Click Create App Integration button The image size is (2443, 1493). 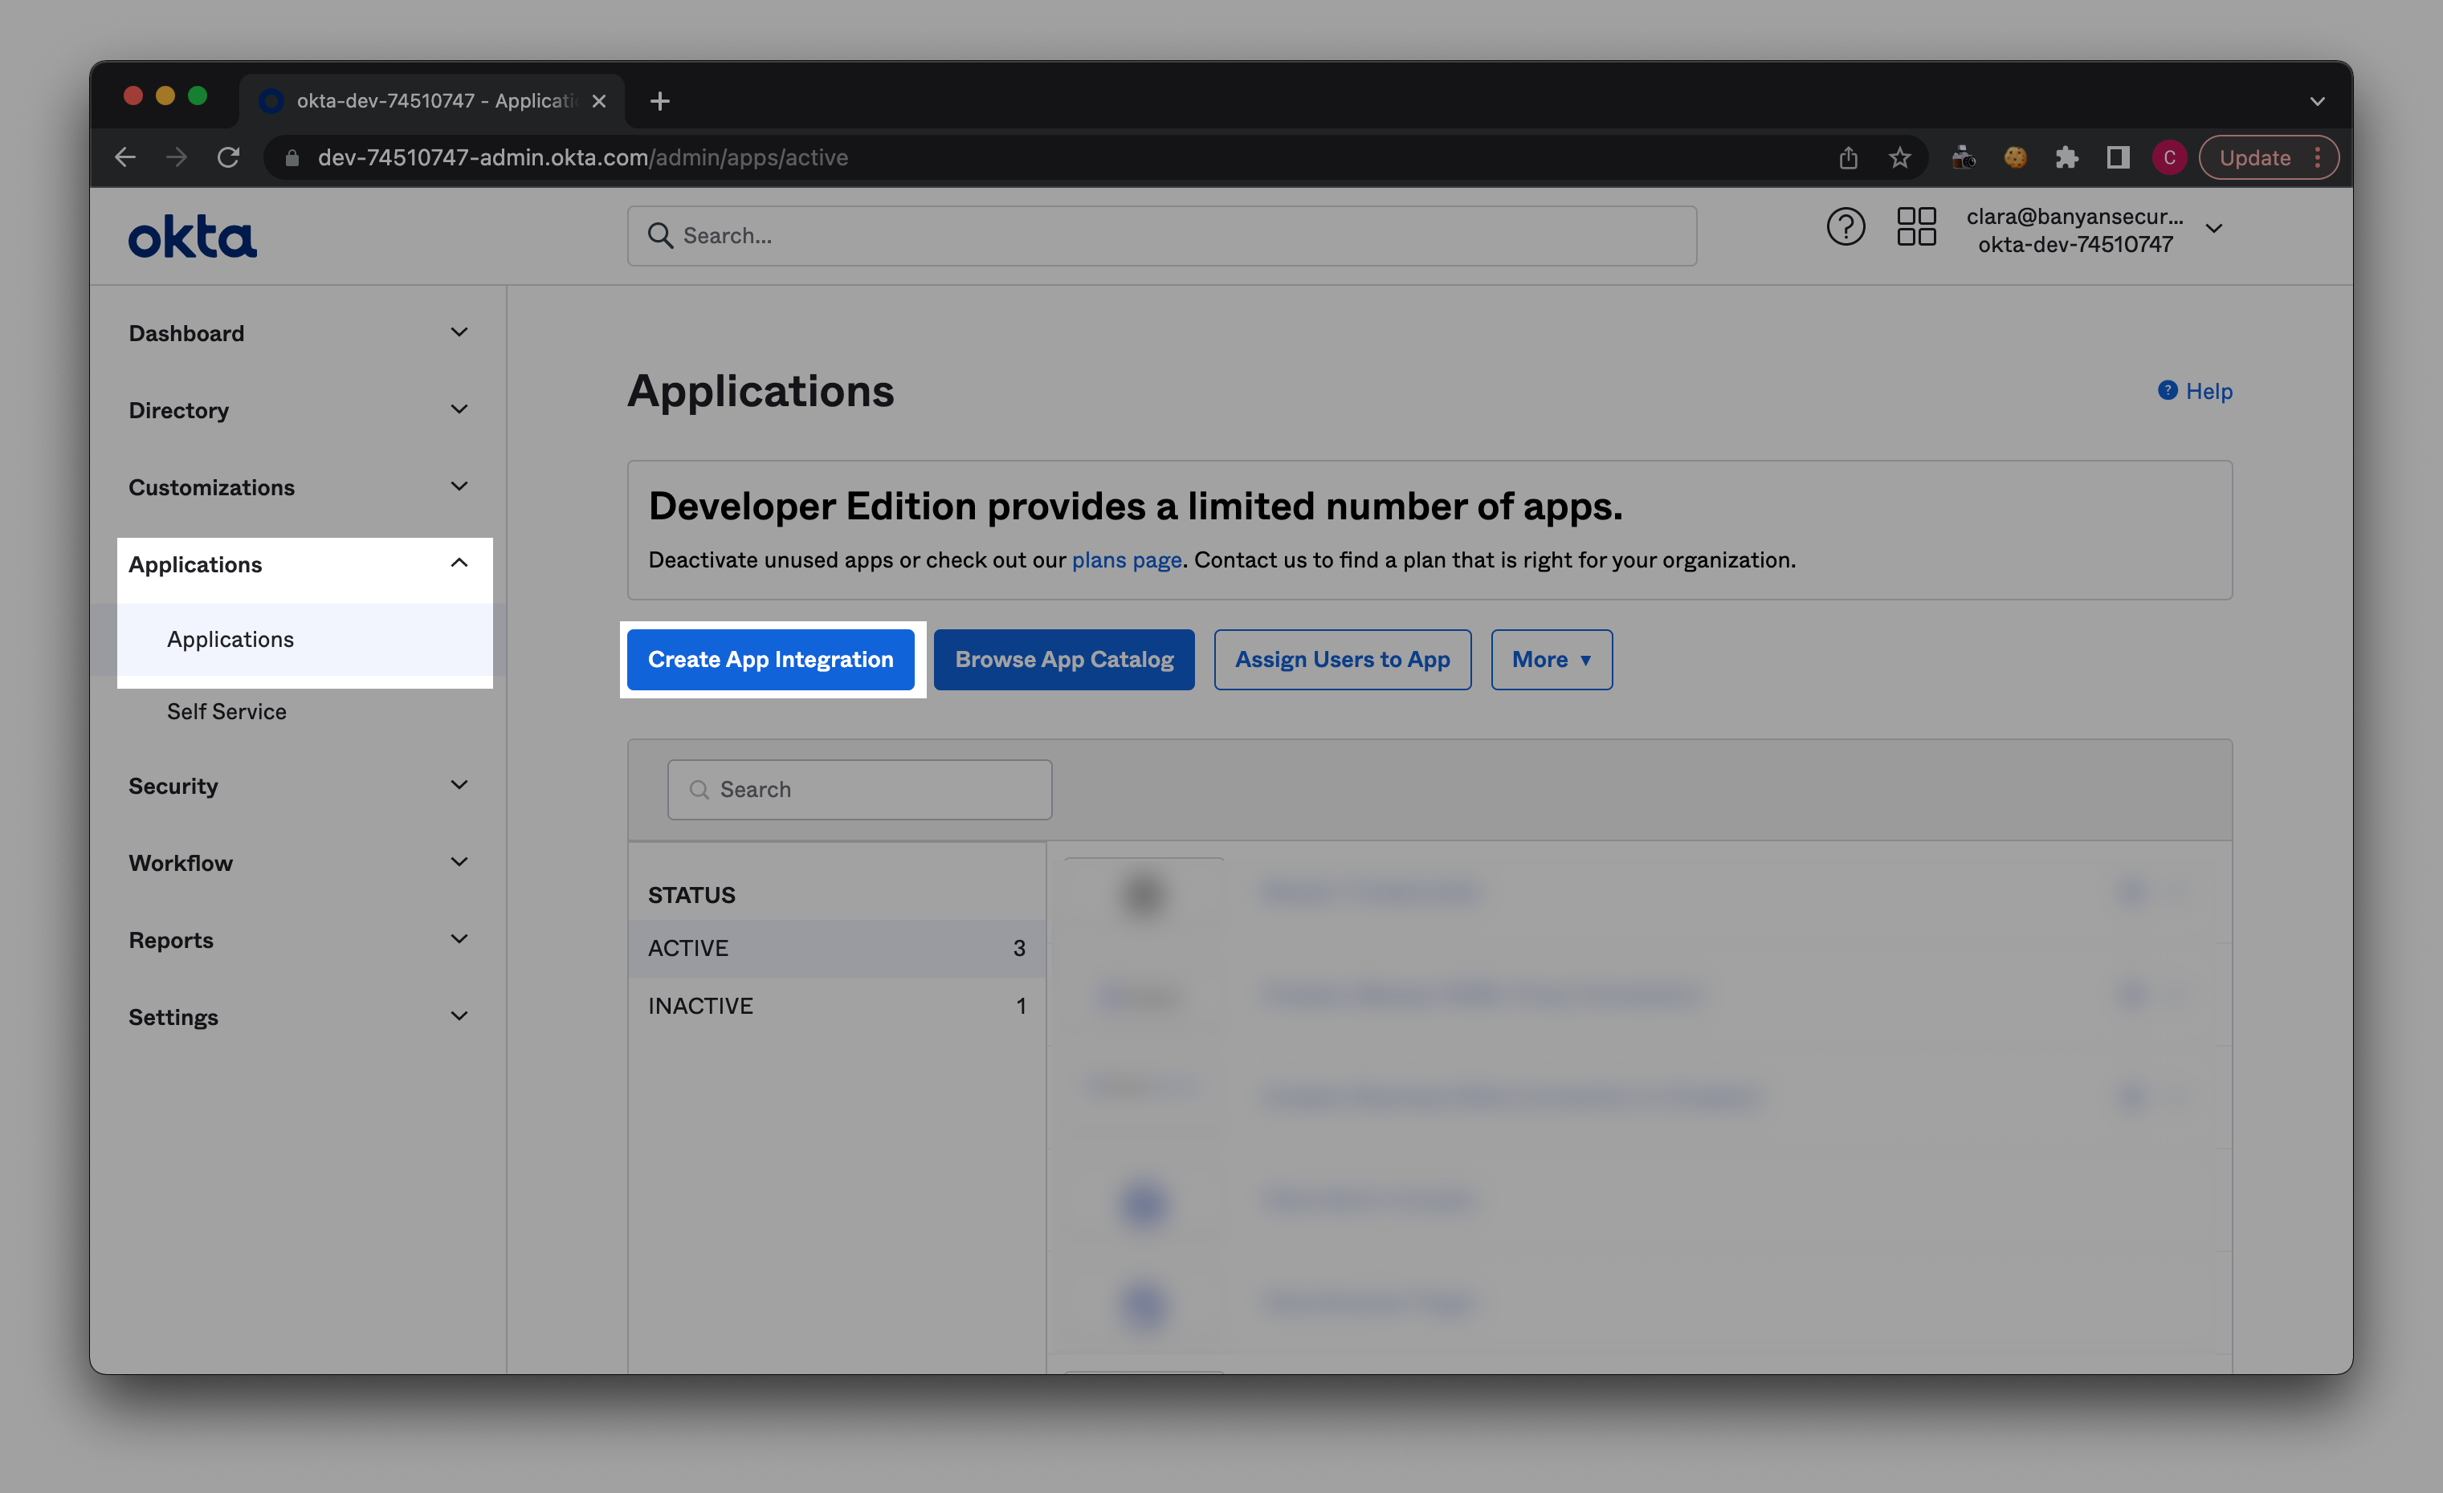[x=770, y=660]
